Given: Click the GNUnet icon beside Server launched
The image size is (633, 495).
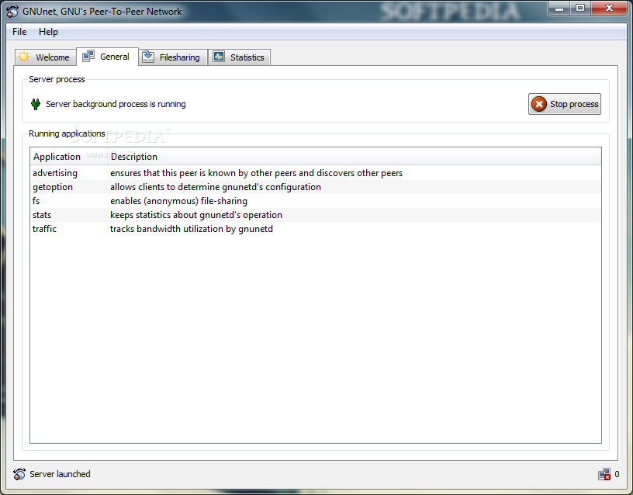Looking at the screenshot, I should click(x=19, y=474).
